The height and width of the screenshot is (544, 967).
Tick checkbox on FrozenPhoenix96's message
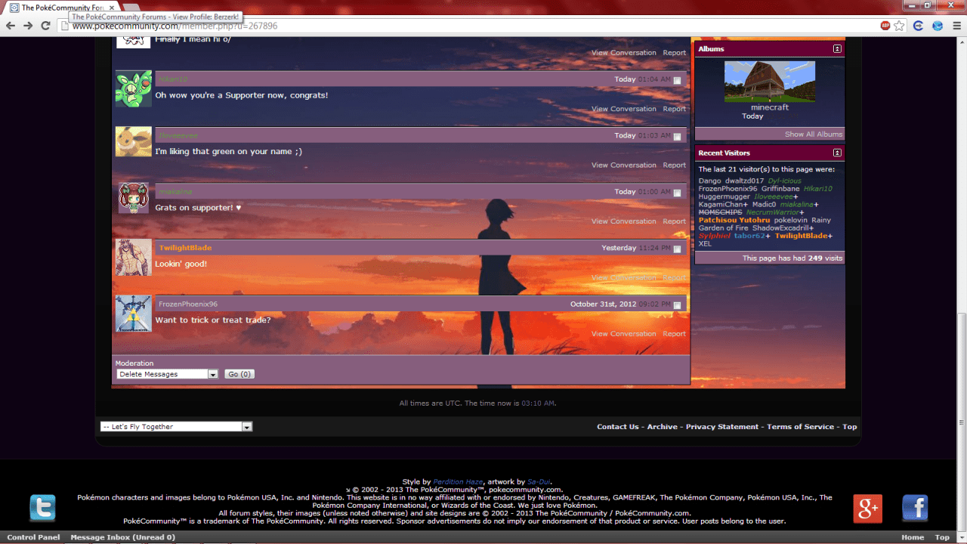pos(677,305)
